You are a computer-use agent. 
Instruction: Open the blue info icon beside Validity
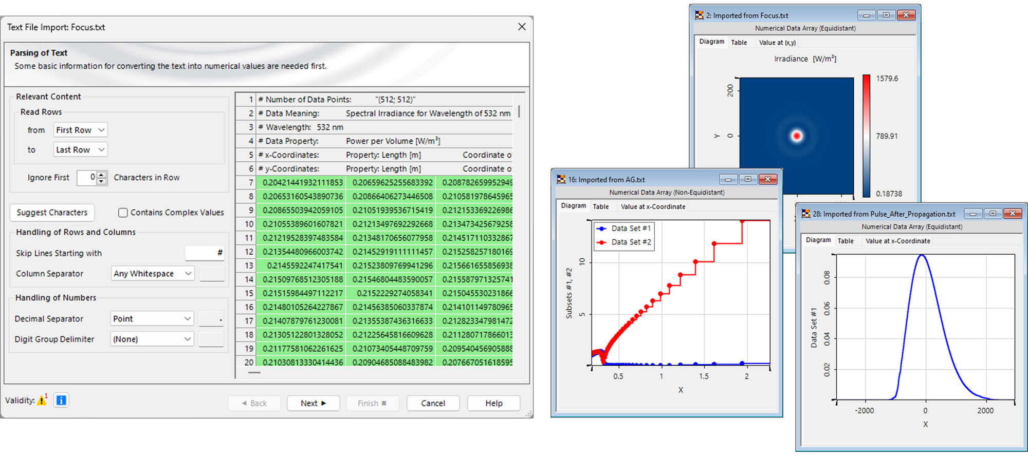tap(61, 400)
